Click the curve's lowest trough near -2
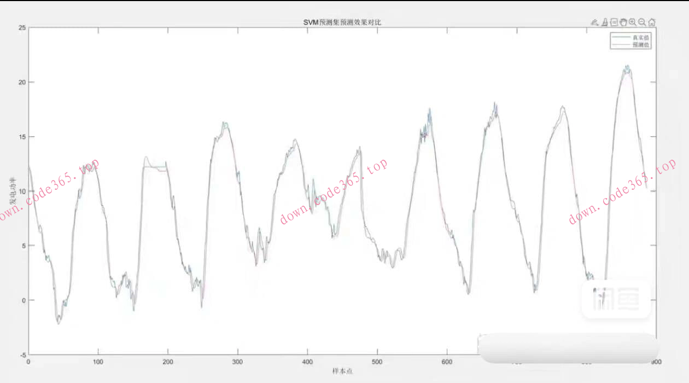689x383 pixels. (59, 323)
